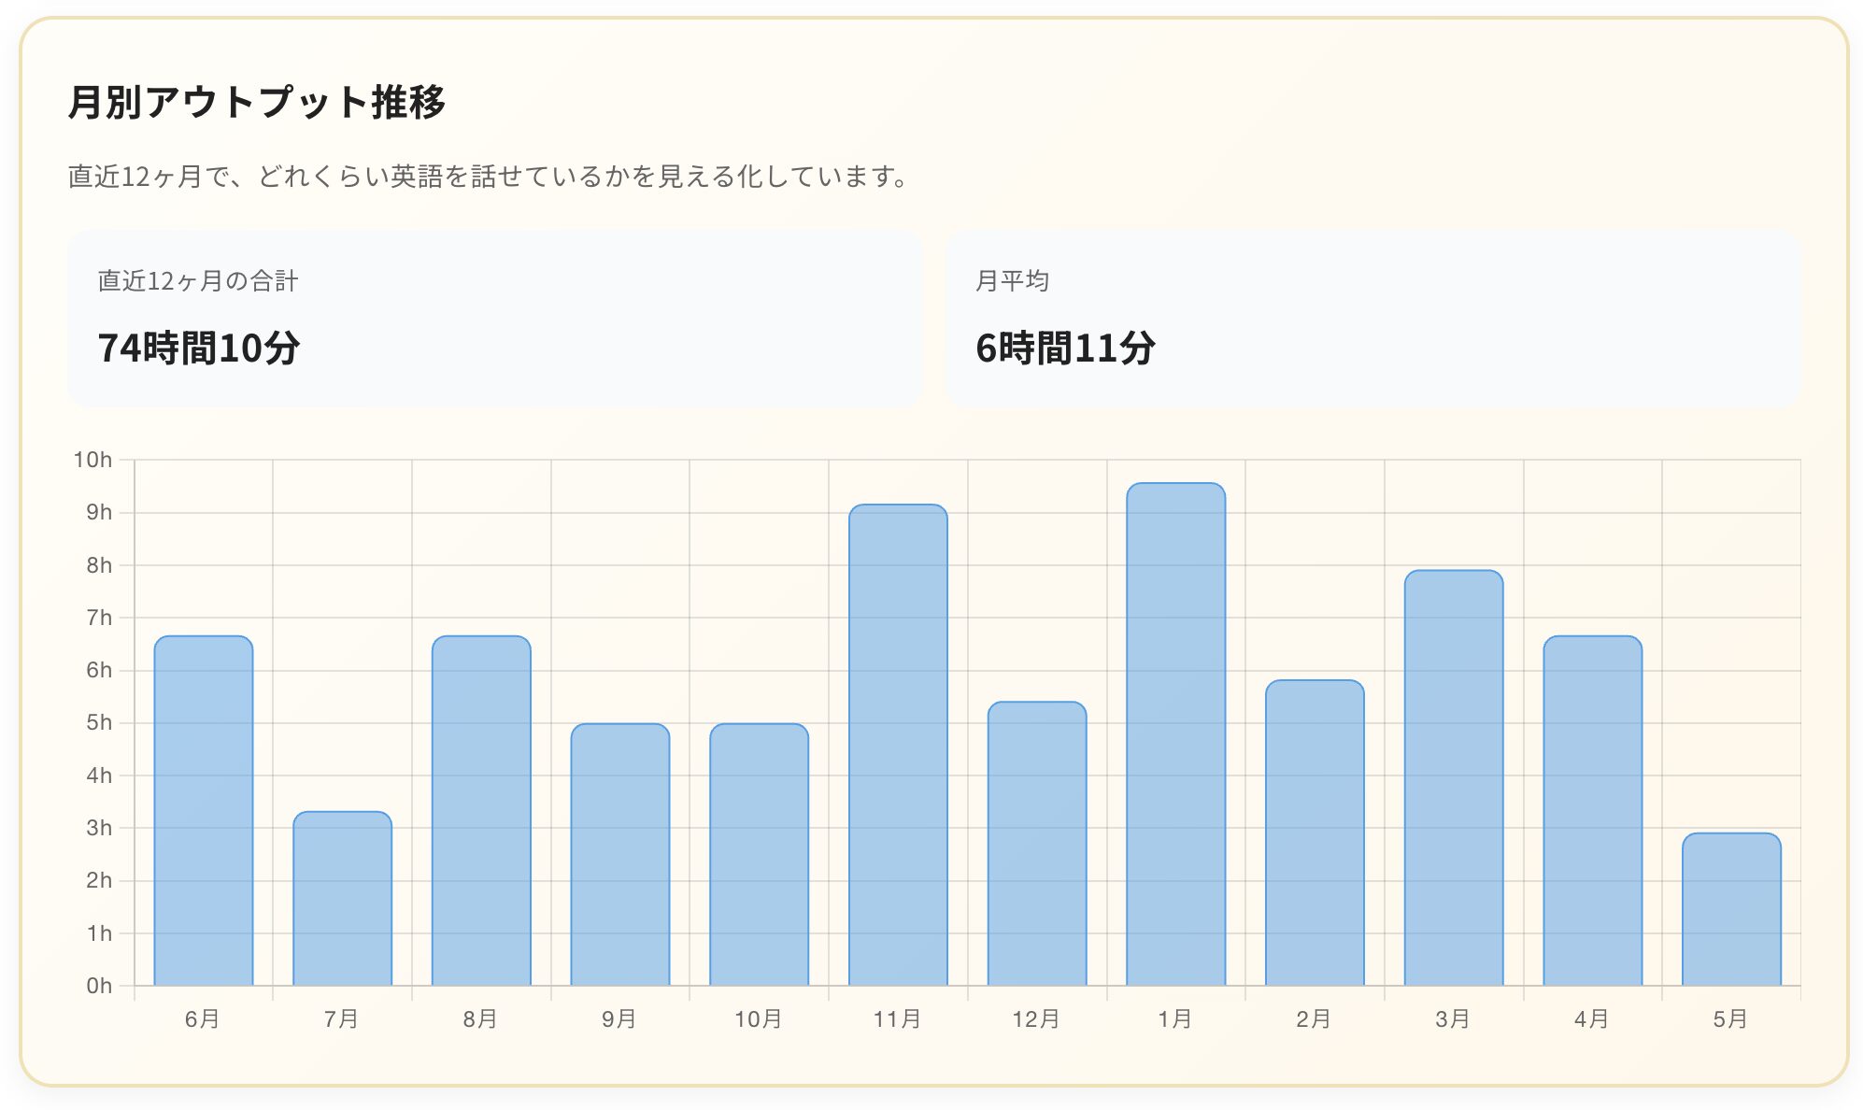Click the 3h axis label

tap(99, 828)
